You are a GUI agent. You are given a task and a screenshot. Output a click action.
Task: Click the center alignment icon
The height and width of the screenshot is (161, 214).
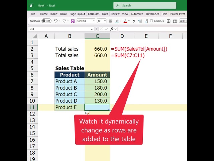tap(110, 21)
